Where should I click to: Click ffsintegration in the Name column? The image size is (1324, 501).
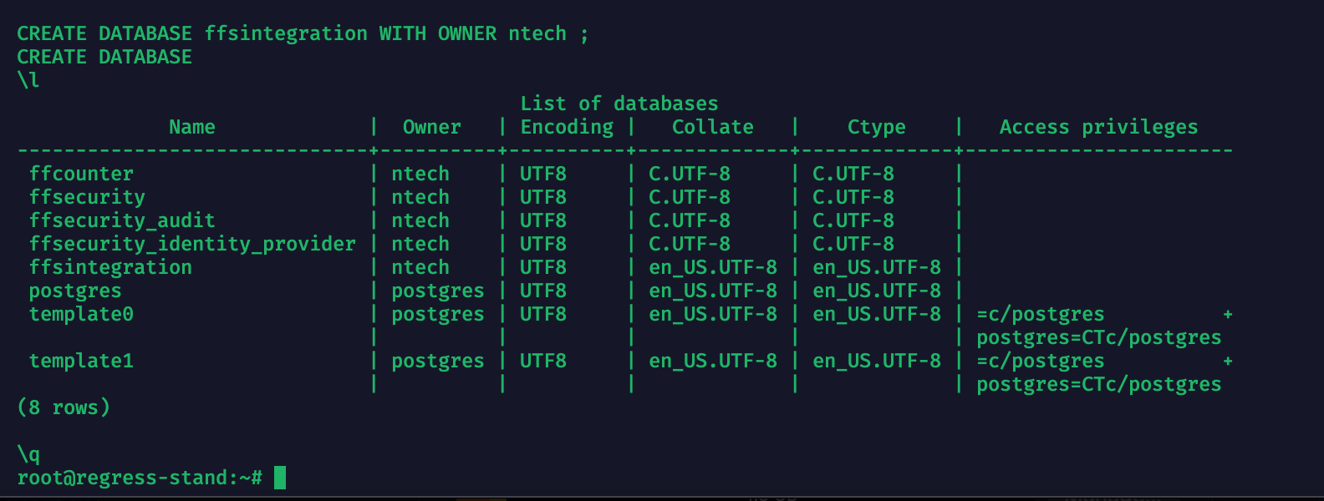(110, 267)
